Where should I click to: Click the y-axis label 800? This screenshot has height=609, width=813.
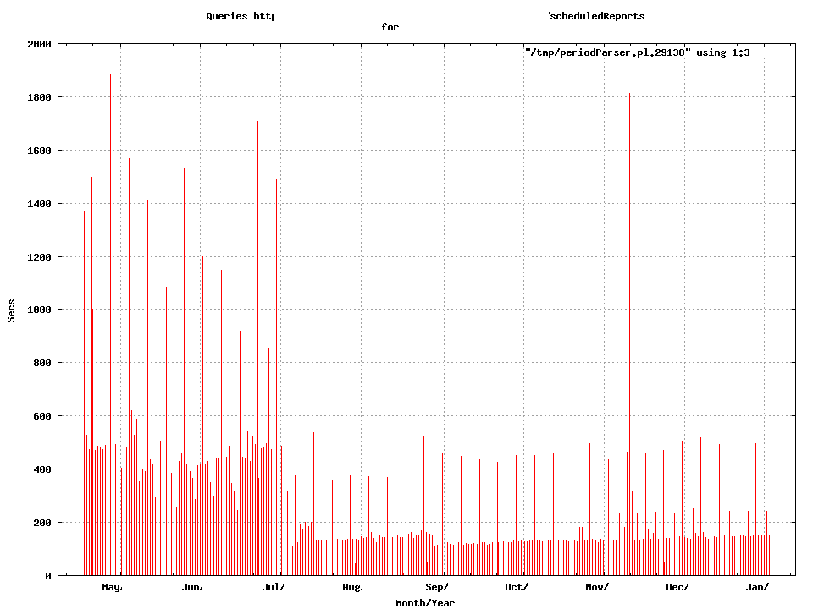[x=42, y=363]
